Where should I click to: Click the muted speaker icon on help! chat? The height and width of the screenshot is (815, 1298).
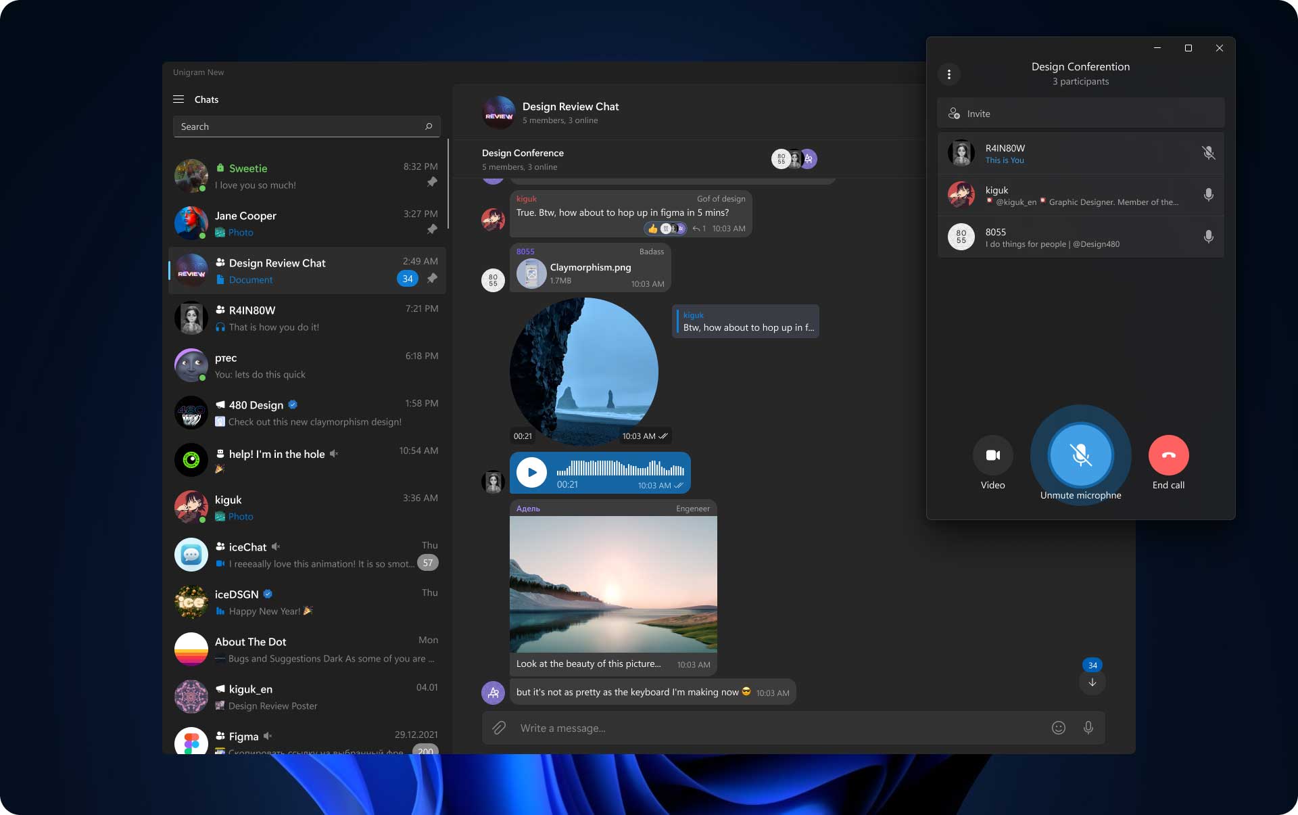[x=333, y=454]
